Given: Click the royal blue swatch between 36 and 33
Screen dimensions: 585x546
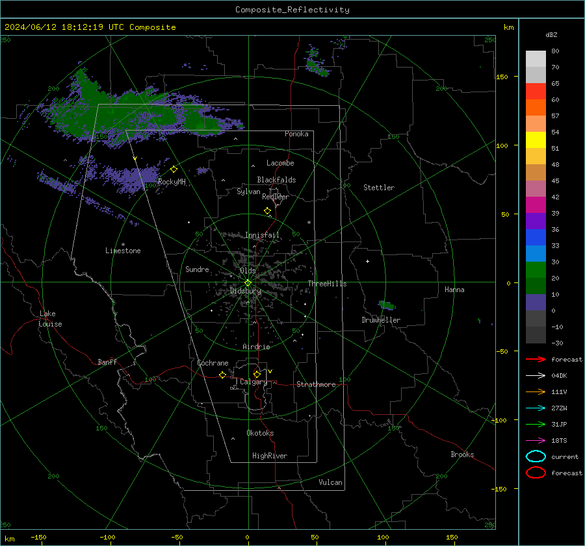Looking at the screenshot, I should 536,237.
